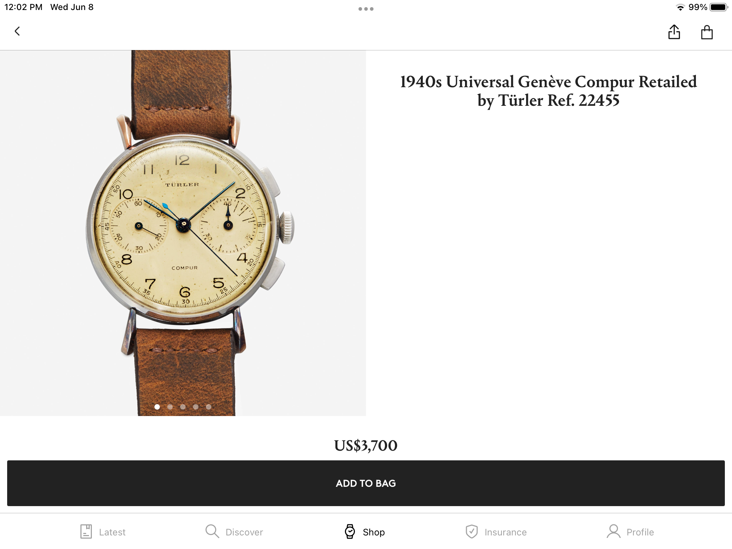Select the third image carousel dot
Screen dimensions: 732x549
click(183, 407)
